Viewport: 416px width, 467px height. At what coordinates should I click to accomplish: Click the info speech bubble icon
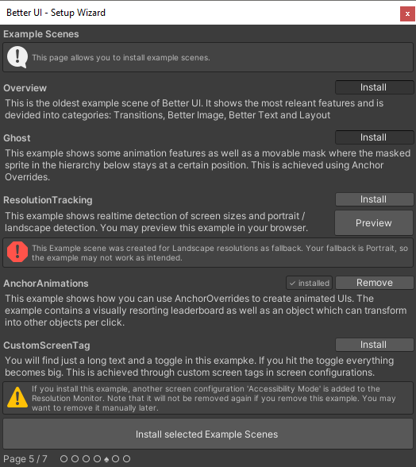tap(17, 57)
